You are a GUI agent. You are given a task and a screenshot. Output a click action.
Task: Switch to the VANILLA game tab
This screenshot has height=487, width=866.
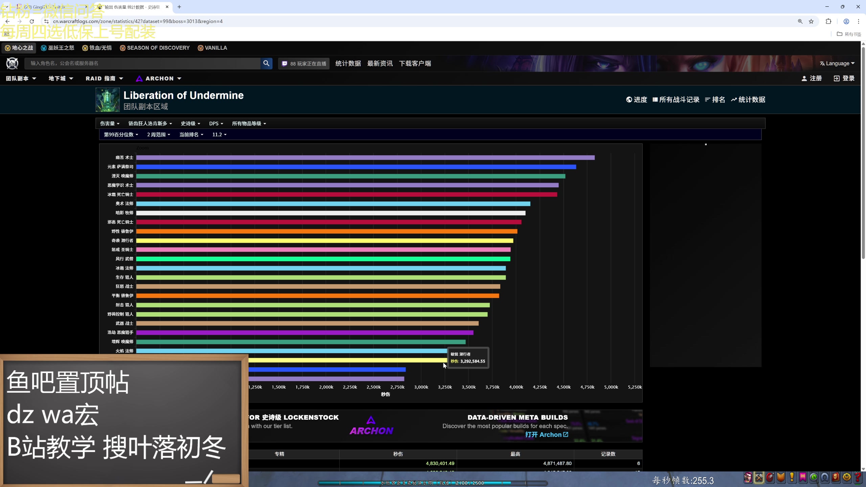pos(212,48)
